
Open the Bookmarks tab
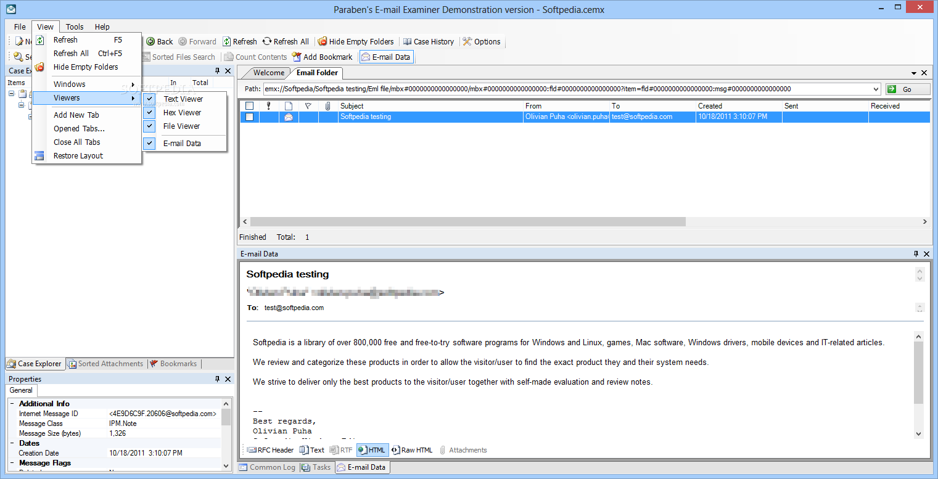[173, 364]
